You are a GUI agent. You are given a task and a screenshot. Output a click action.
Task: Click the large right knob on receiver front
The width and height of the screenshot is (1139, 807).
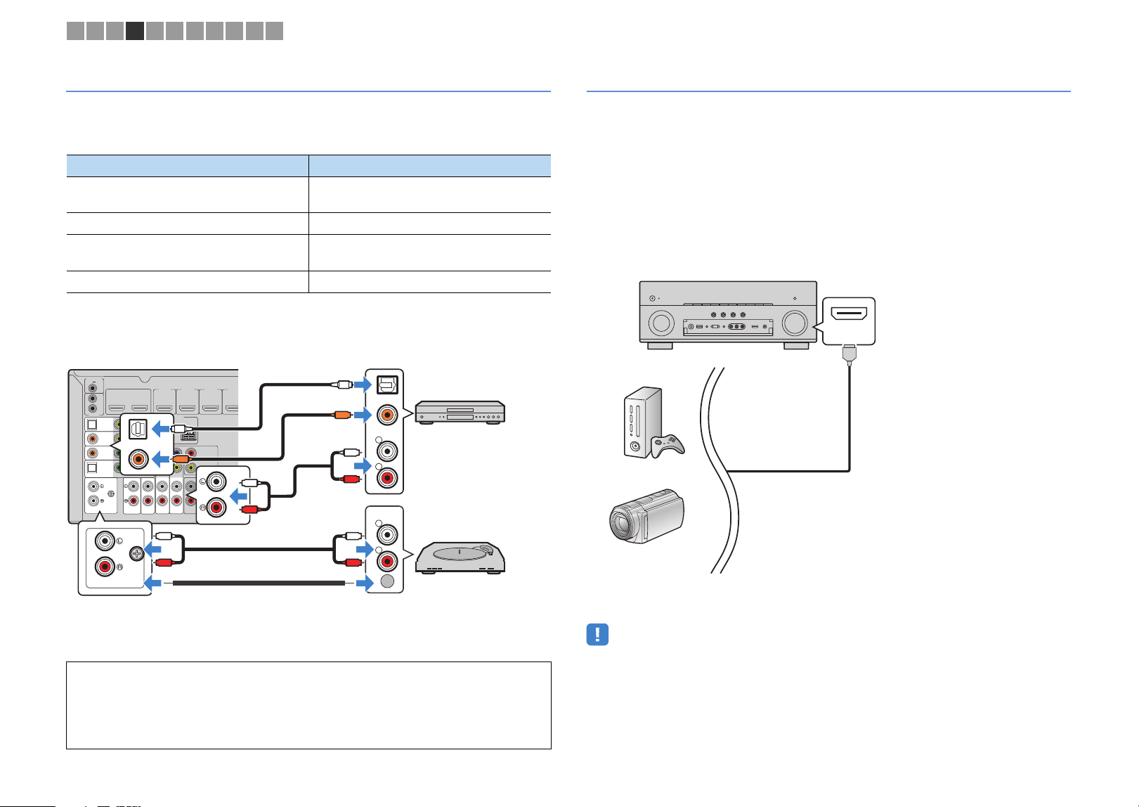[795, 323]
